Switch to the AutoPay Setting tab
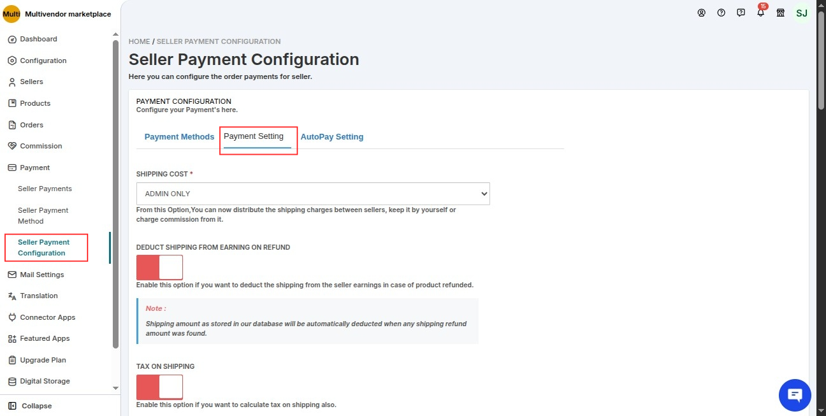 pyautogui.click(x=331, y=137)
